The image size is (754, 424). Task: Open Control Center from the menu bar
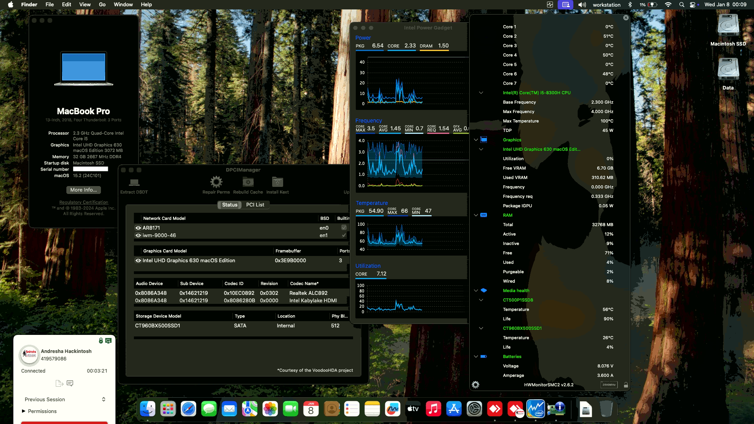click(x=693, y=5)
